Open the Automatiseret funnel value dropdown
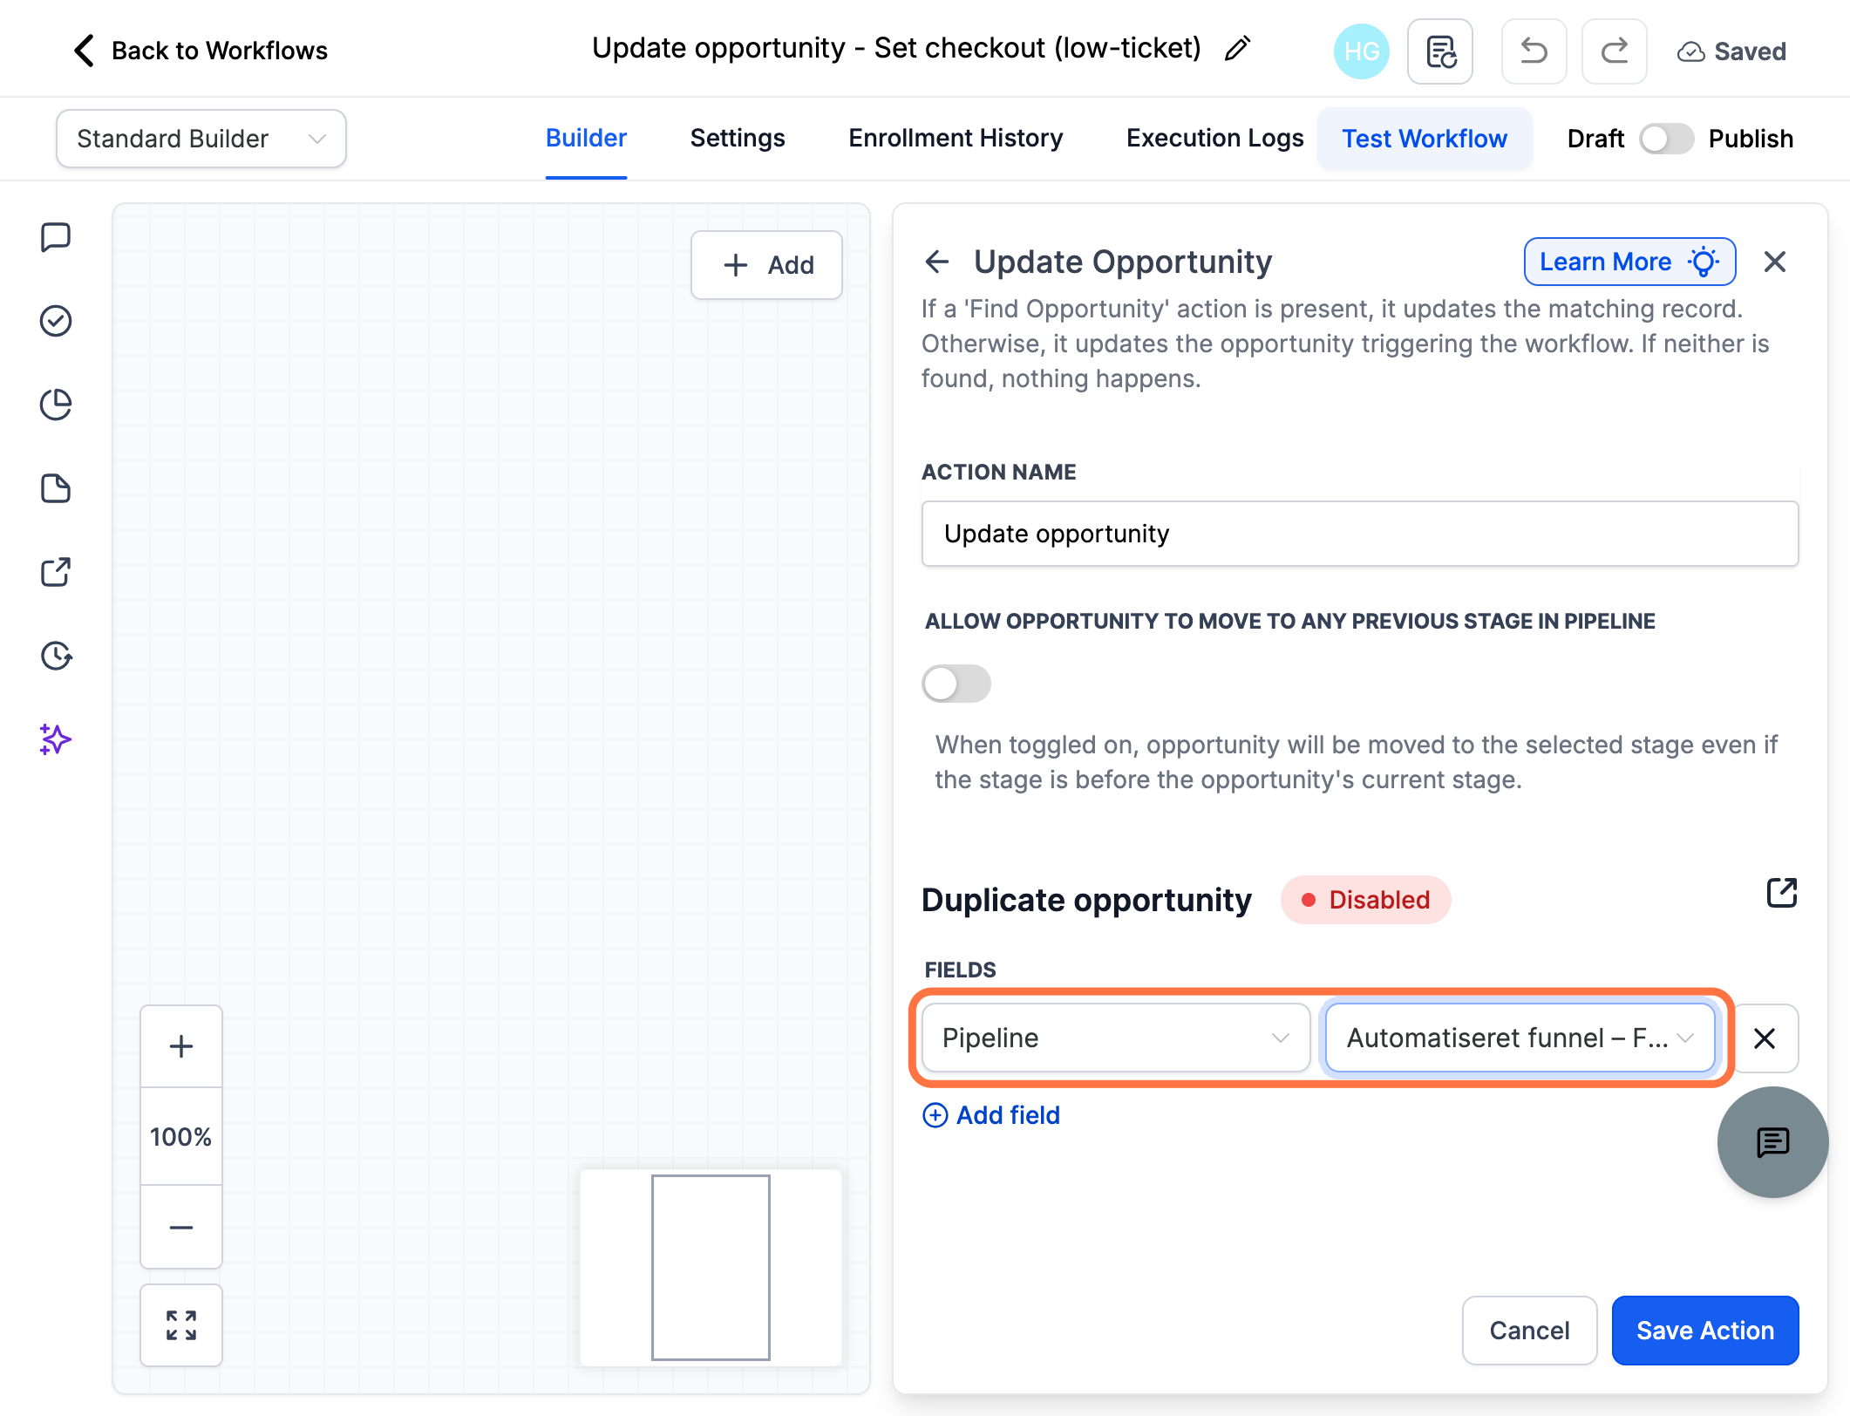The height and width of the screenshot is (1416, 1850). coord(1520,1038)
